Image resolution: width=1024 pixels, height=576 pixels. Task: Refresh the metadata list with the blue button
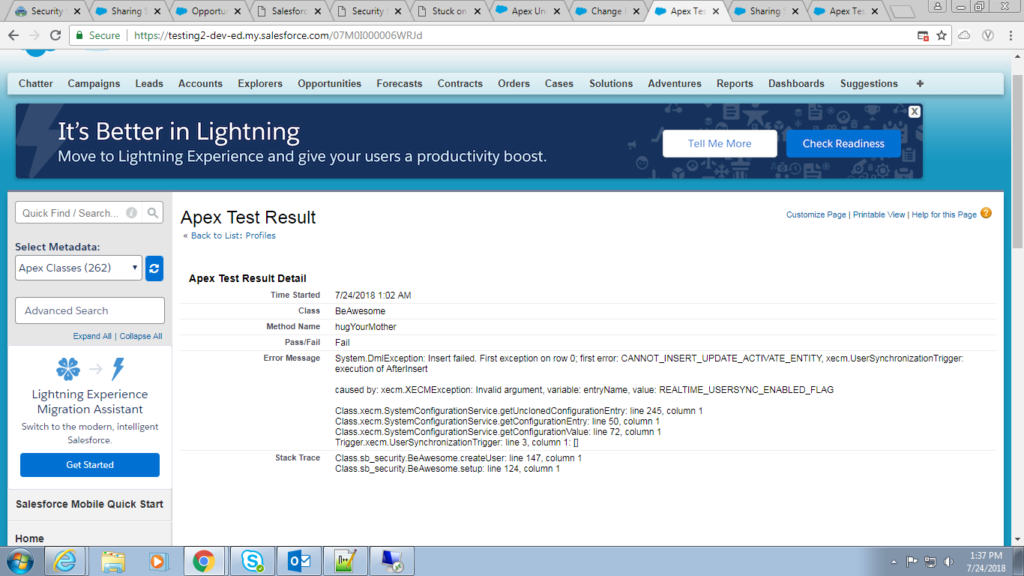[154, 268]
